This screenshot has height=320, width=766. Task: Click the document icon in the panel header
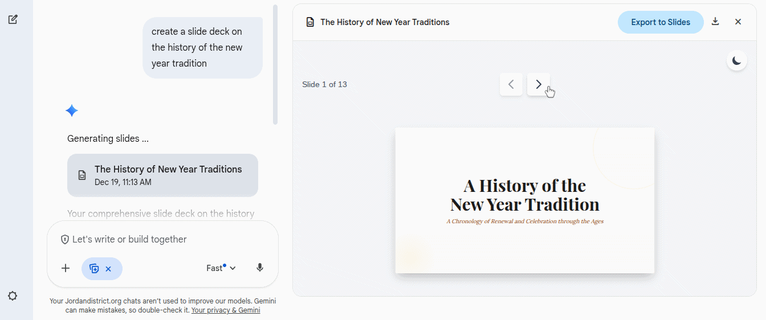[310, 22]
